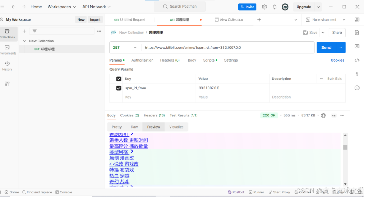This screenshot has height=197, width=365.
Task: Open the Workspaces dropdown
Action: [x=62, y=7]
